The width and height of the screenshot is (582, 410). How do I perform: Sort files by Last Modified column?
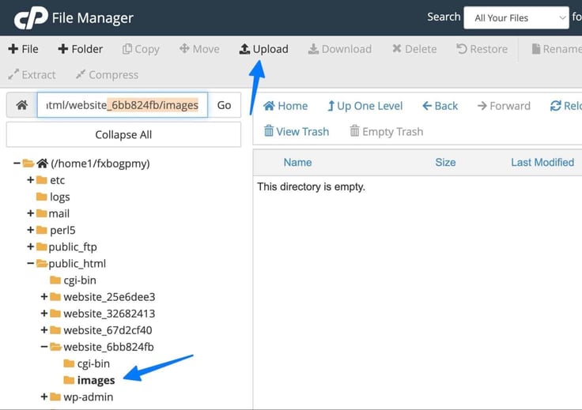click(x=542, y=163)
